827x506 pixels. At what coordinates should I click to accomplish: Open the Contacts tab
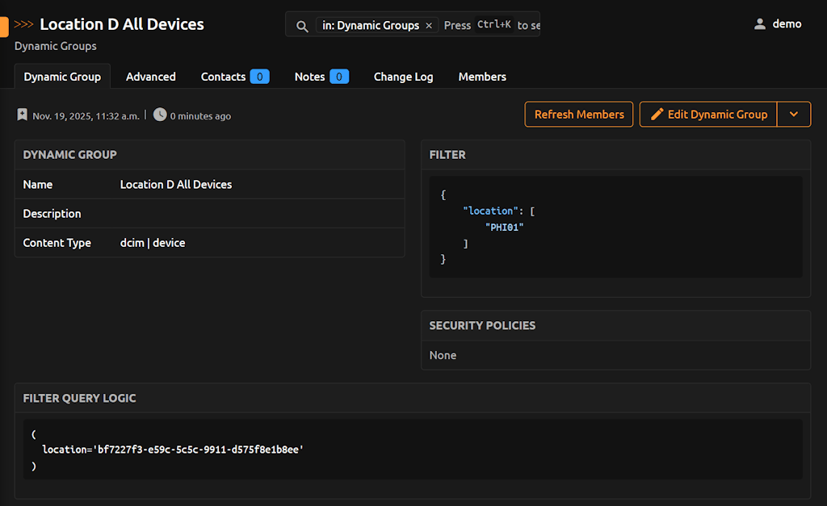pos(223,77)
